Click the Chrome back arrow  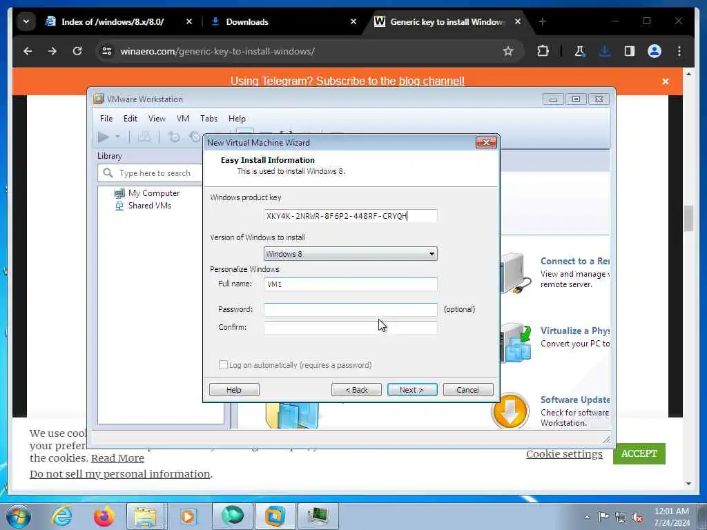(28, 51)
